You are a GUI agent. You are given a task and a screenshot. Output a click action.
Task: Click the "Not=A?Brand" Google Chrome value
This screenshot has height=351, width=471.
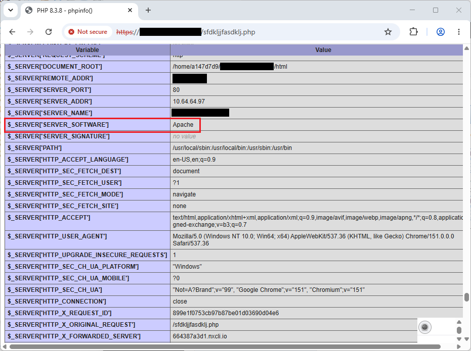click(269, 290)
